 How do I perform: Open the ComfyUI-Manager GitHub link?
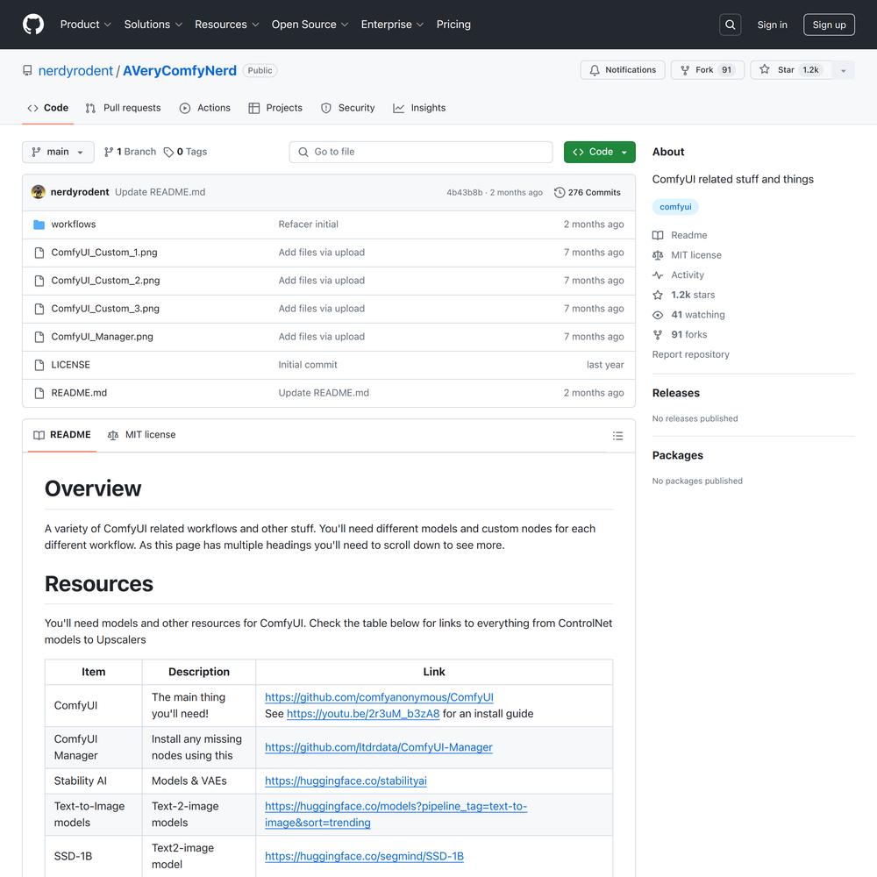pyautogui.click(x=379, y=747)
